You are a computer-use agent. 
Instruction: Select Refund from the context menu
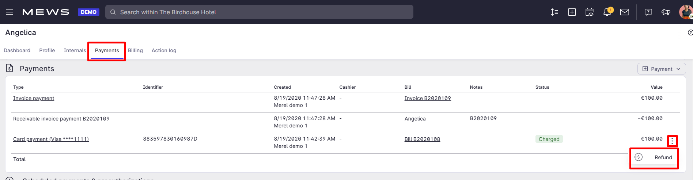(x=654, y=157)
